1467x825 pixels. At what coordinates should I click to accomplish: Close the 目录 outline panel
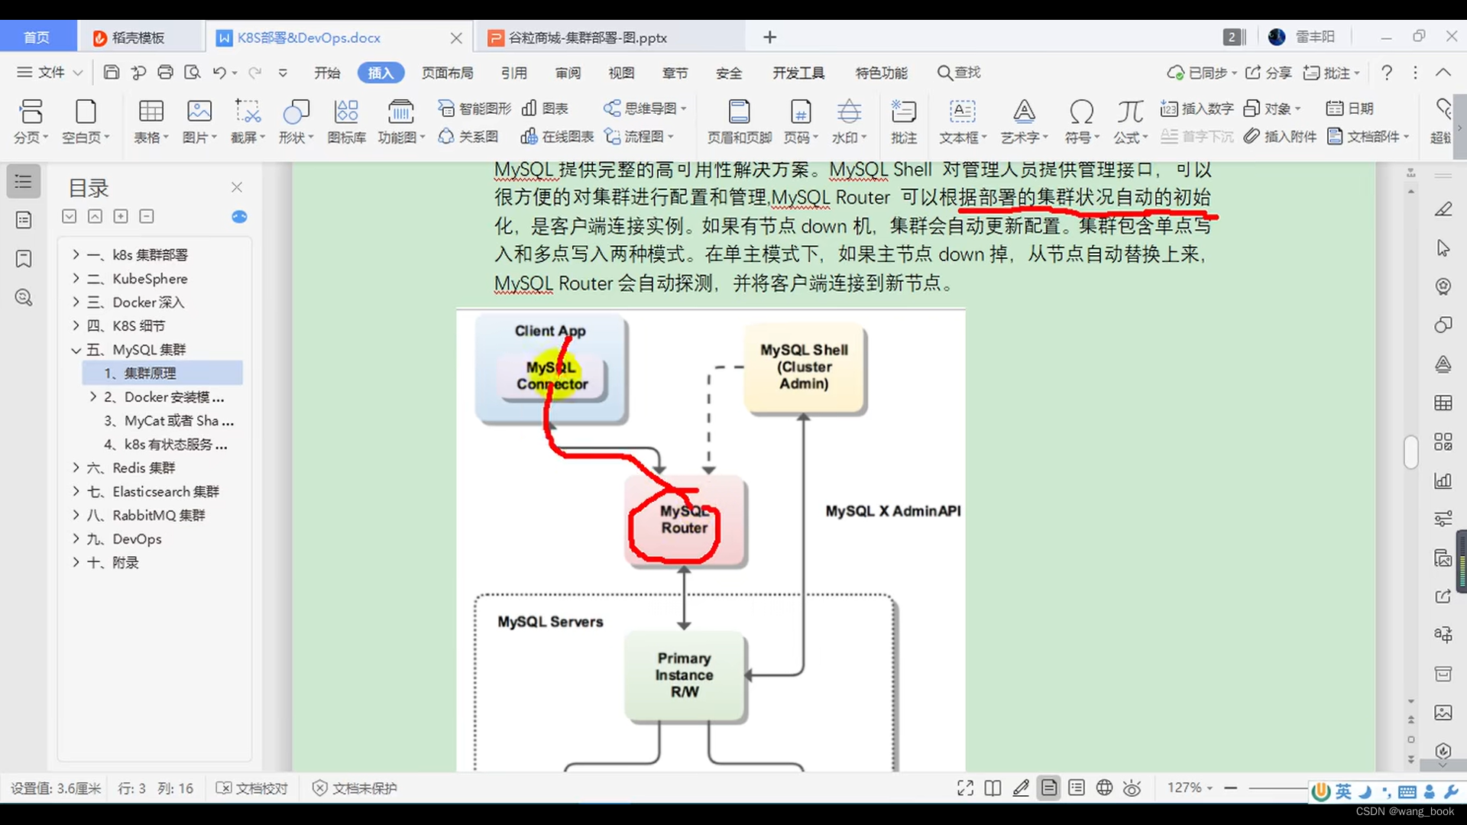237,187
